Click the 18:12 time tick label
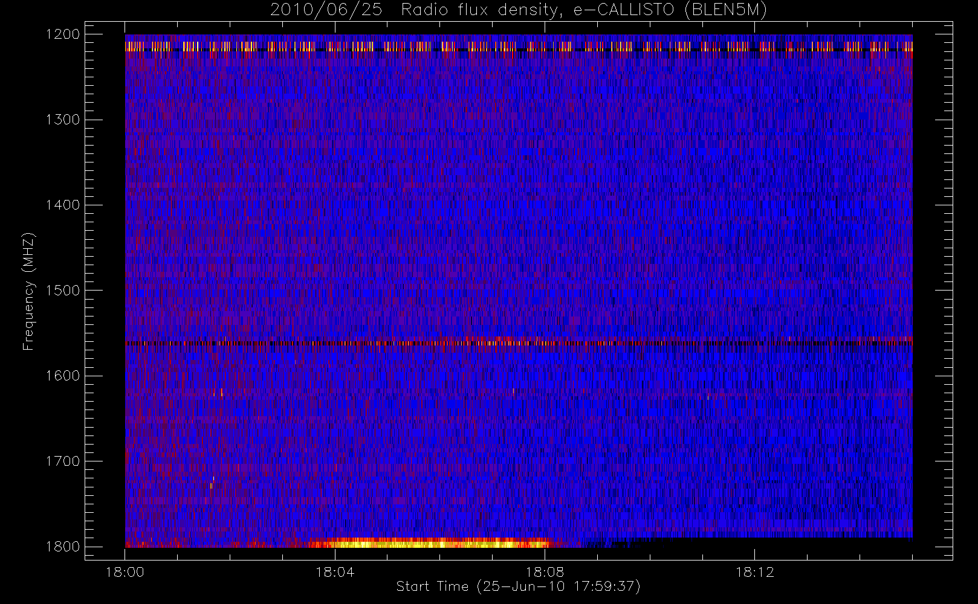Screen dimensions: 978x604 754,572
